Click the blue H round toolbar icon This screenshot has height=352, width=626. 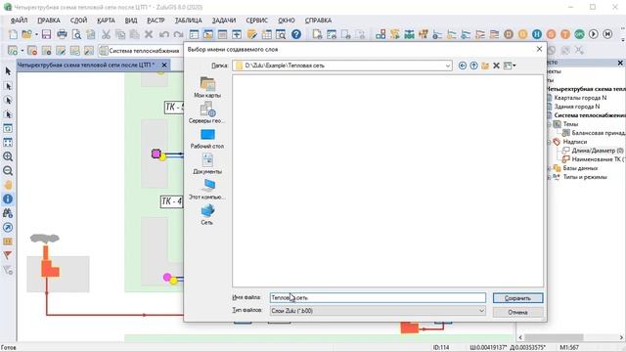(537, 34)
